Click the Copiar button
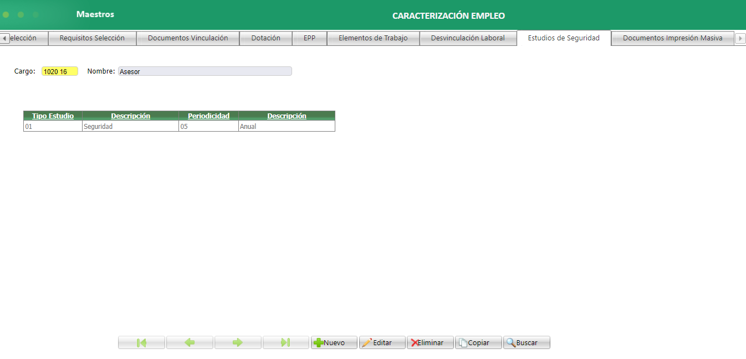The width and height of the screenshot is (746, 359). click(x=479, y=342)
